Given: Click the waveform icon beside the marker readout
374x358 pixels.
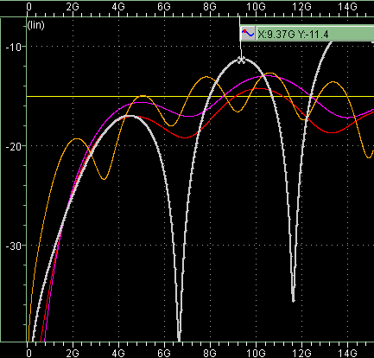Looking at the screenshot, I should 248,34.
